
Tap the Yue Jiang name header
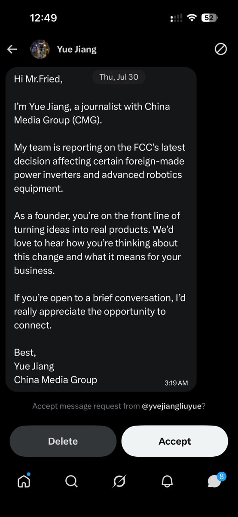coord(76,50)
